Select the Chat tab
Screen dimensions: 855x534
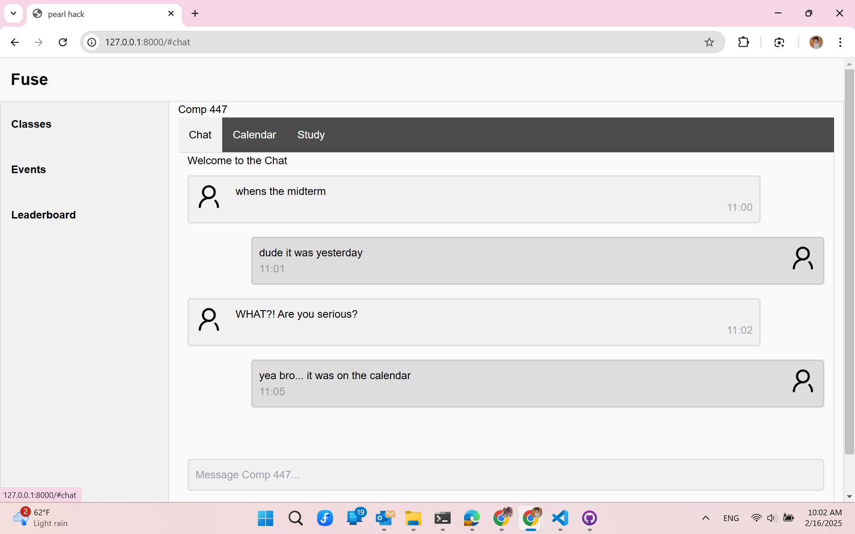200,135
